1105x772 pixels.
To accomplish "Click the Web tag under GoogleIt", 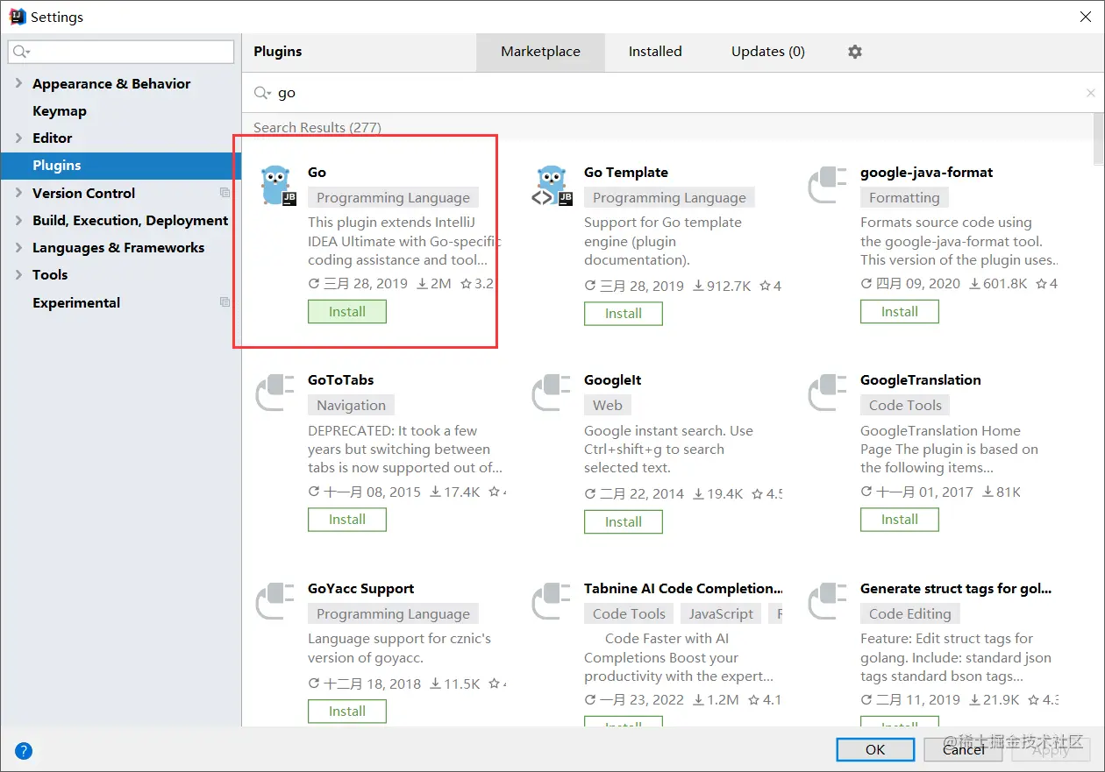I will 608,406.
